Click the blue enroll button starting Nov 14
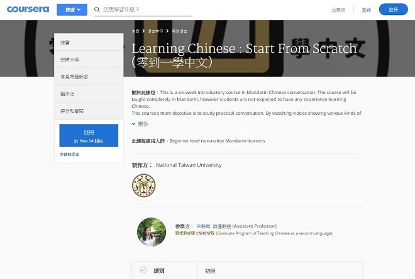Image resolution: width=415 pixels, height=279 pixels. pos(89,135)
